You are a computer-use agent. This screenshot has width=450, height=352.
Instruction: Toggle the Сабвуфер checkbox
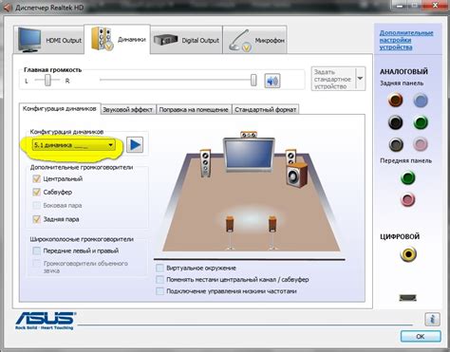37,192
